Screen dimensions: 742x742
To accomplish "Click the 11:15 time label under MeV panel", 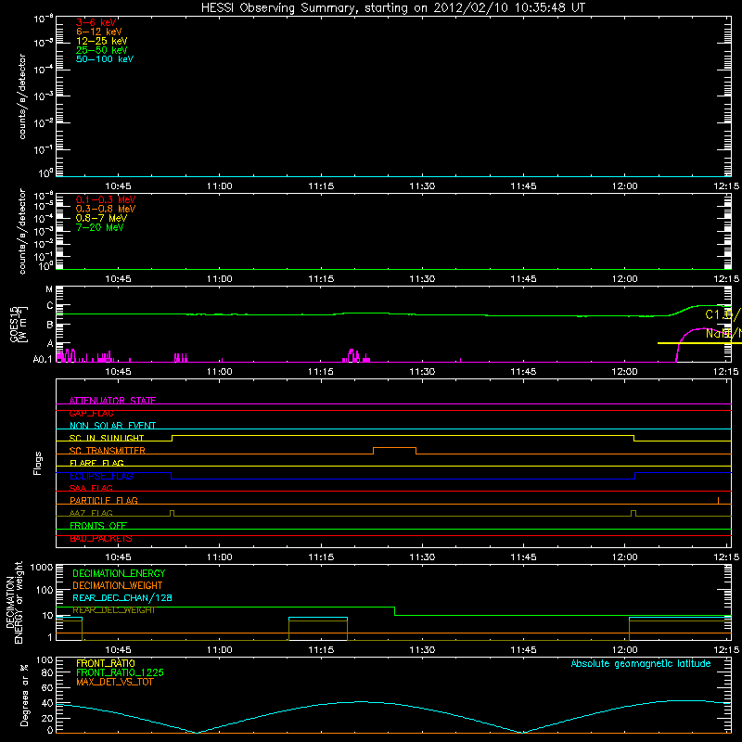I will (x=321, y=279).
